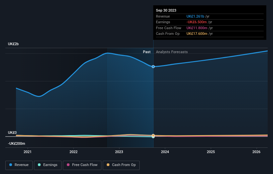Viewport: 273px width, 174px height.
Task: Click the Earnings row label in tooltip
Action: point(163,22)
